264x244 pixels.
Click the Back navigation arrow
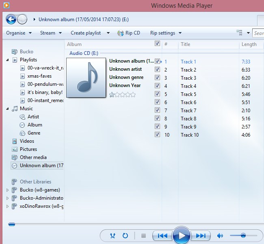click(x=11, y=19)
